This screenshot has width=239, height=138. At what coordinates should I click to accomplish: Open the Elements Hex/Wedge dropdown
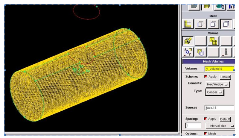[218, 84]
